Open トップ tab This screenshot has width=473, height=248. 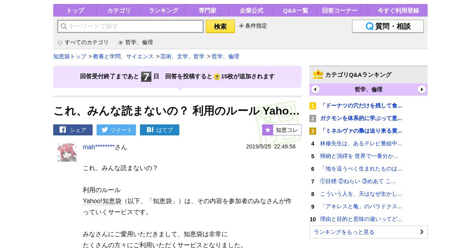tap(75, 10)
